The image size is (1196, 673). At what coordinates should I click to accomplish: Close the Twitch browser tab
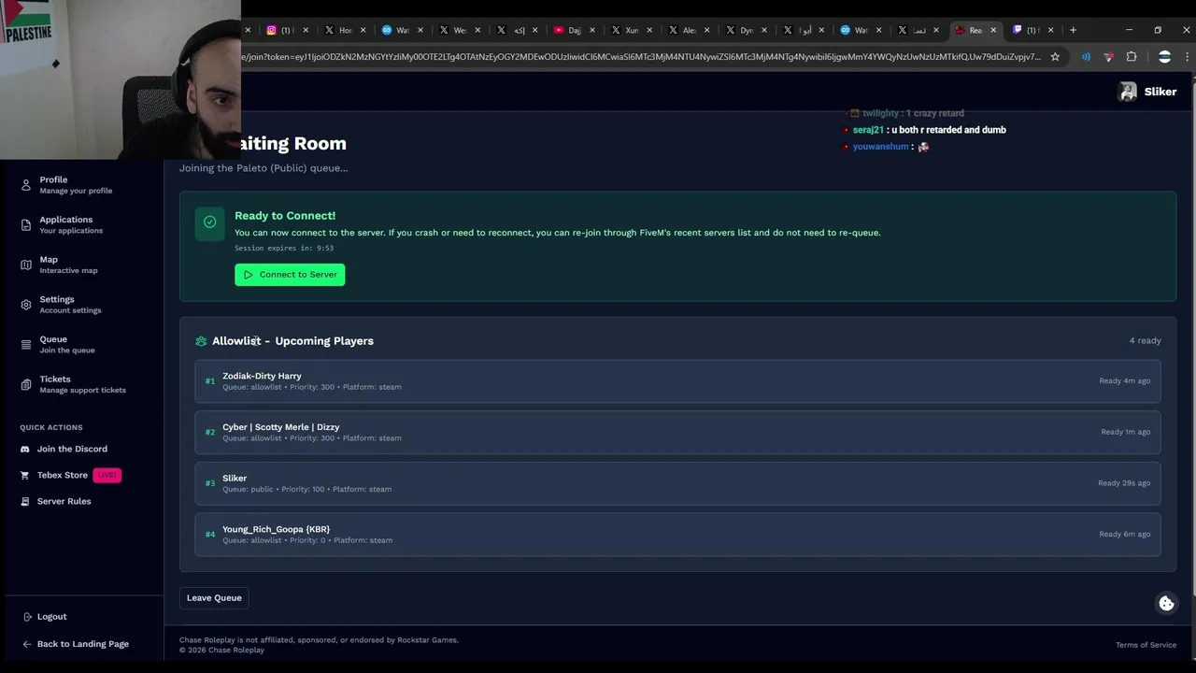[1050, 30]
